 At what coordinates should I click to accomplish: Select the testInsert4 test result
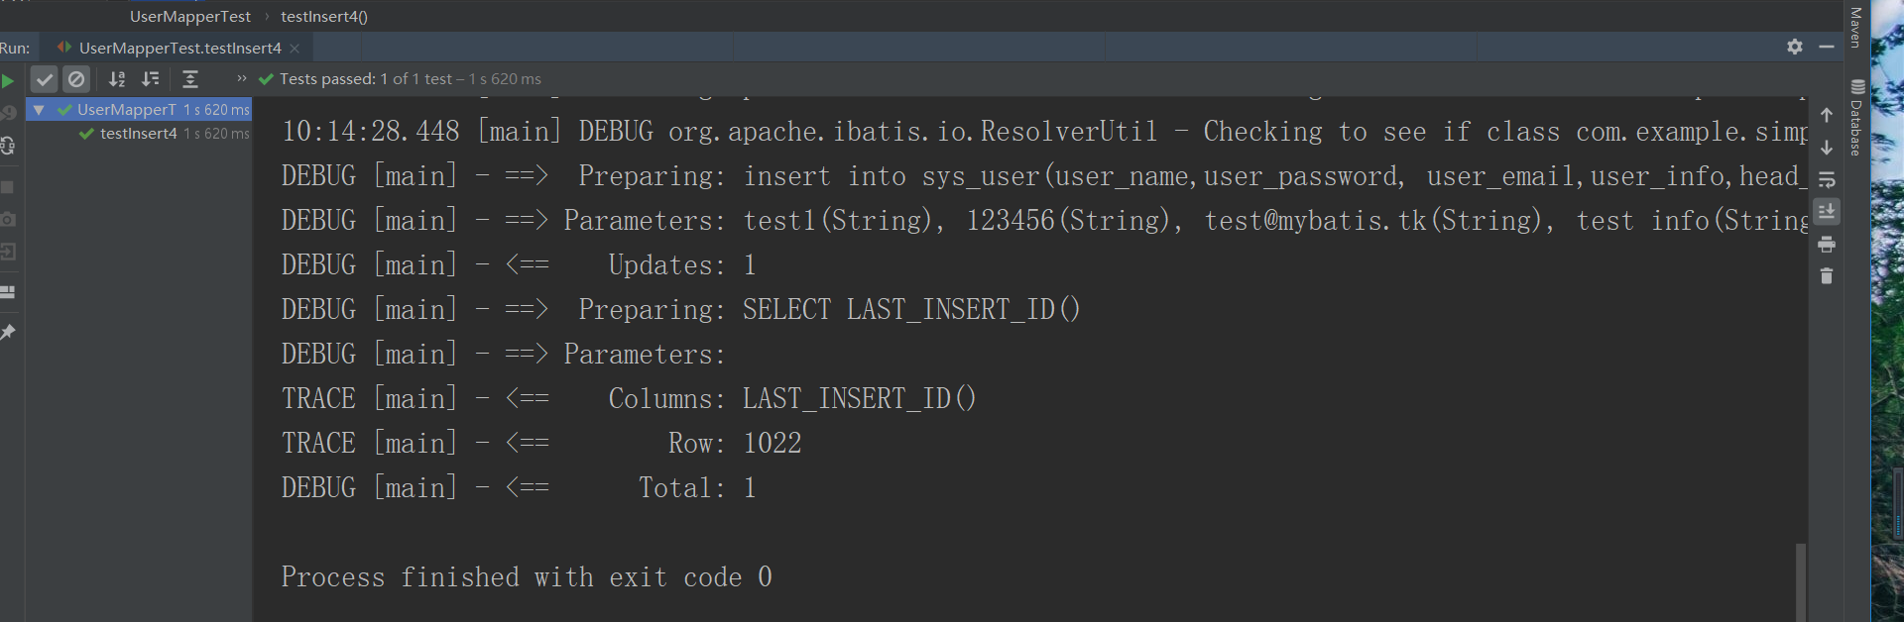point(138,134)
